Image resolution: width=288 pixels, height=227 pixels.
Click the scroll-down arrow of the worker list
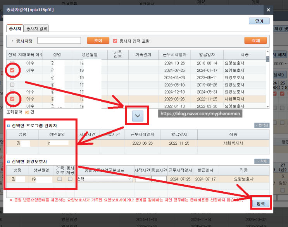click(x=267, y=107)
